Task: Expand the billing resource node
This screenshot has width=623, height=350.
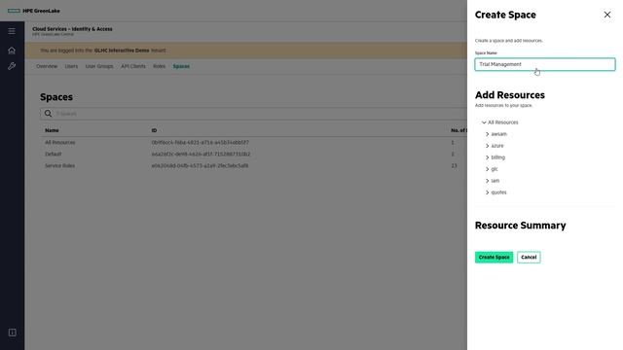Action: [x=487, y=157]
